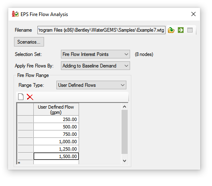Viewport: 212px width, 186px height.
Task: Close the EPS Fire Flow Analysis dialog
Action: (x=193, y=14)
